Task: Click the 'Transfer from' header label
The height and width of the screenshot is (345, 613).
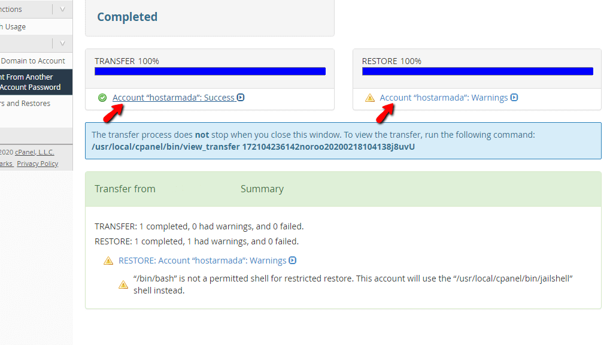Action: point(125,189)
